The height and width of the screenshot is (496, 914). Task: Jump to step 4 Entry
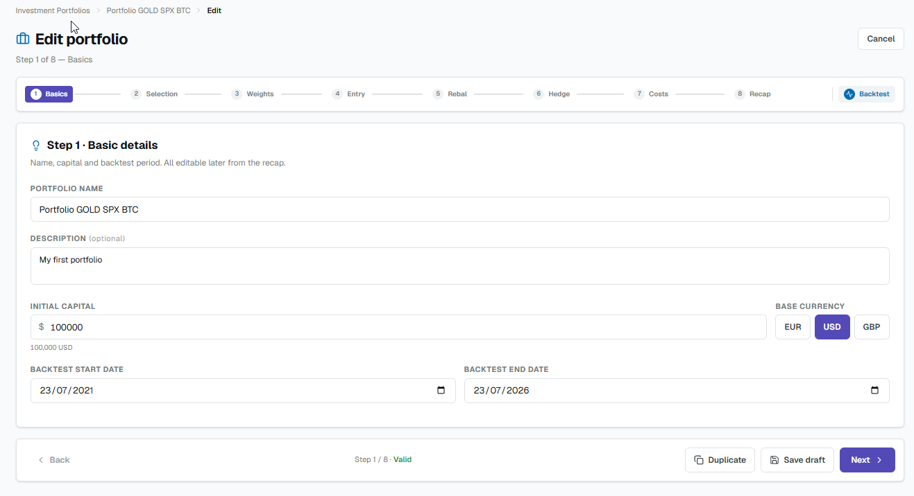pos(348,94)
